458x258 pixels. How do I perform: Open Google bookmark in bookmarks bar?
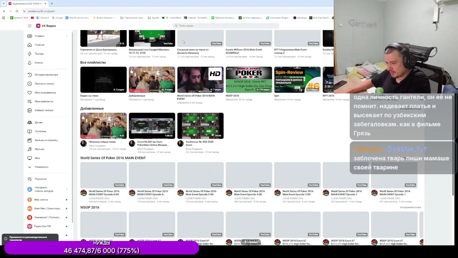(x=57, y=18)
